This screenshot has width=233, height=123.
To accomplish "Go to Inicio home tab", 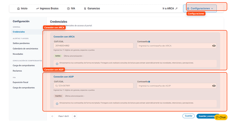I will click(22, 8).
